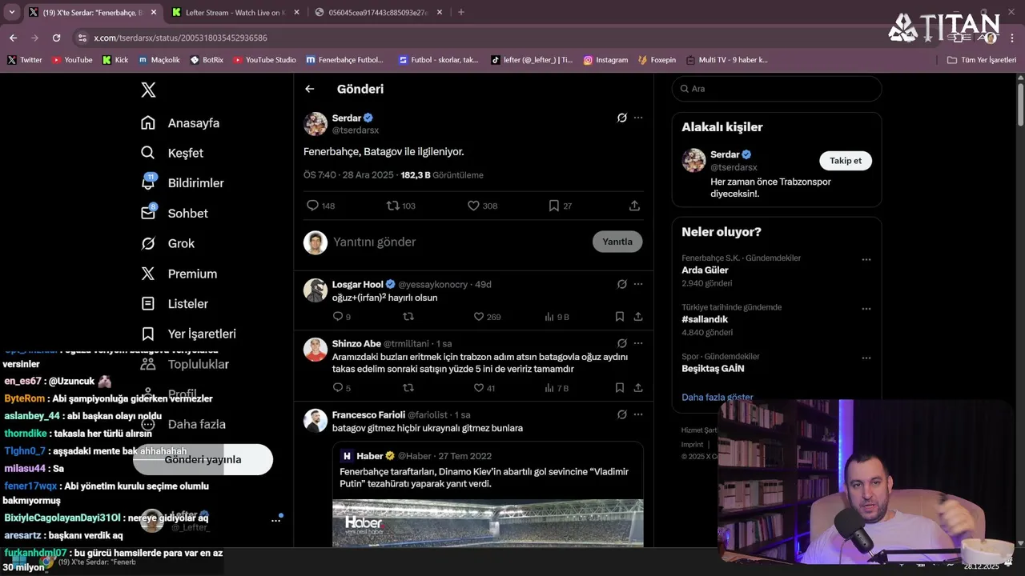
Task: Open Shinzo Abe's profile name
Action: click(356, 343)
